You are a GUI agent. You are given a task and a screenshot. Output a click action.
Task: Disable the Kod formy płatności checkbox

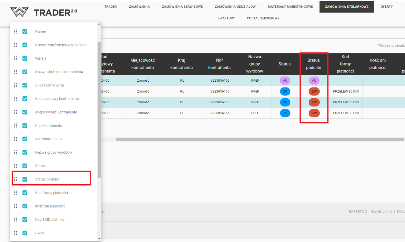[25, 193]
